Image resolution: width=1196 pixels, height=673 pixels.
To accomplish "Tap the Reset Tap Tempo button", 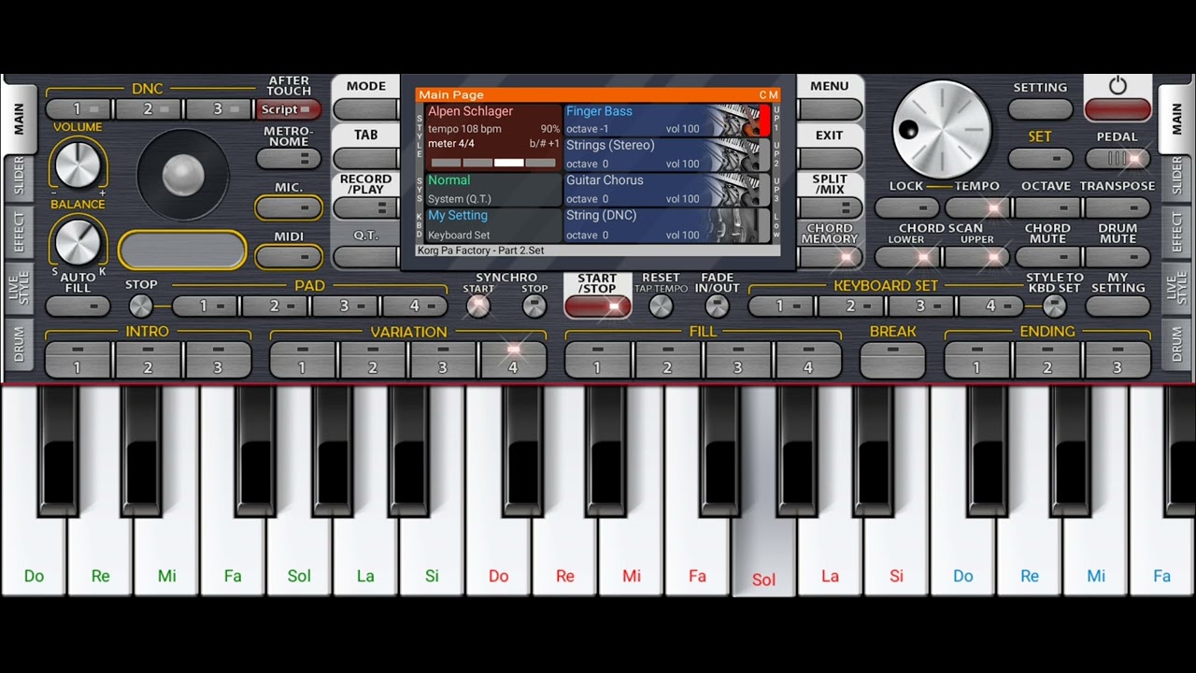I will point(661,306).
